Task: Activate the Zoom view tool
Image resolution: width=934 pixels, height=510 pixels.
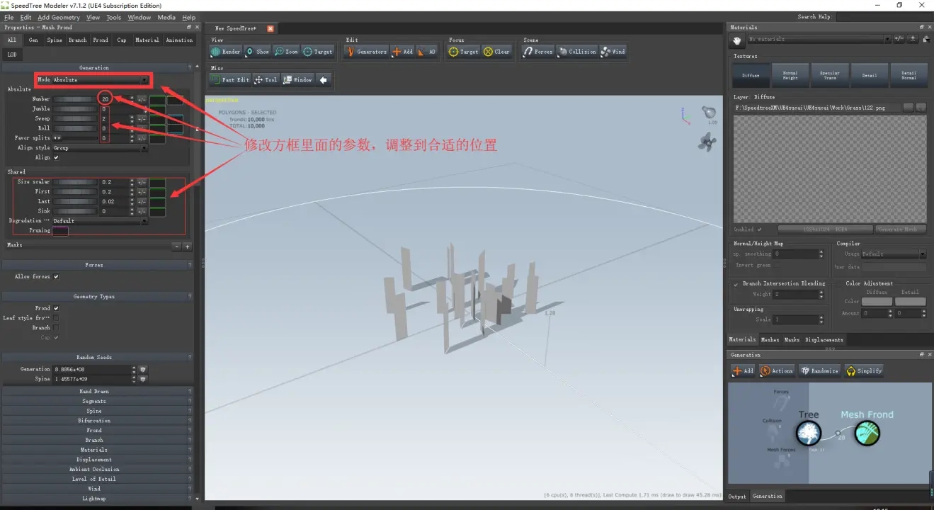Action: (287, 52)
